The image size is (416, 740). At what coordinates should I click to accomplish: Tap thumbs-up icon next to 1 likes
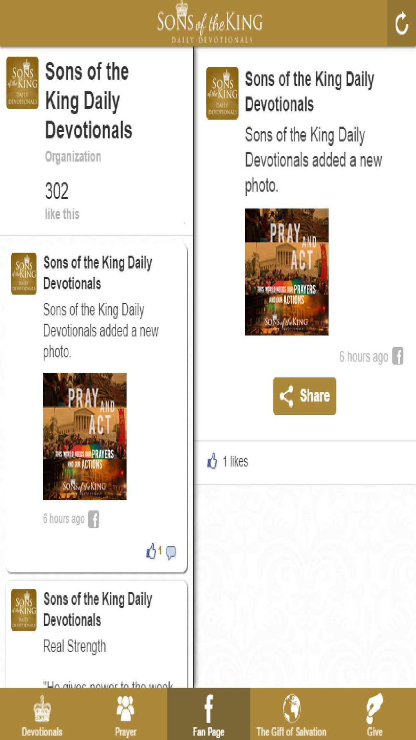click(212, 461)
